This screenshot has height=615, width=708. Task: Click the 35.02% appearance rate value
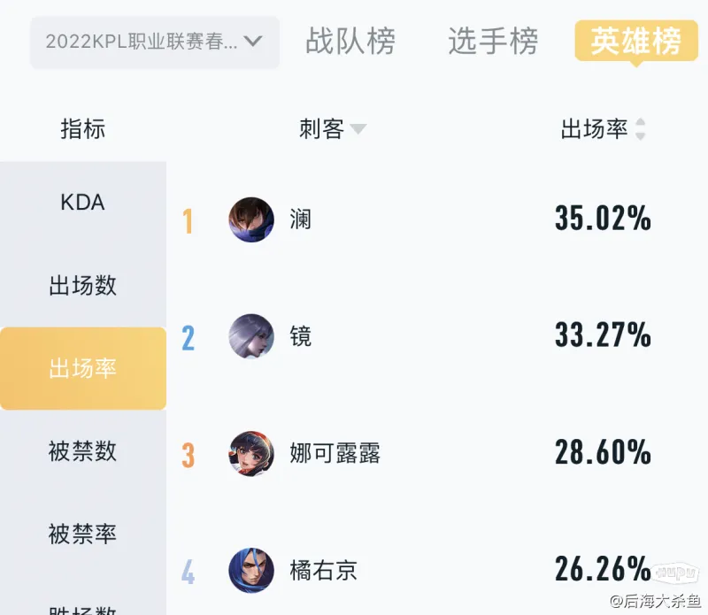603,218
